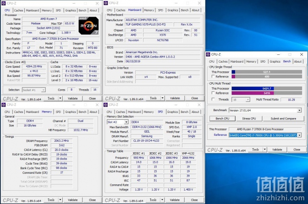Click multi thread This Processor bar 5421.7

coord(267,88)
